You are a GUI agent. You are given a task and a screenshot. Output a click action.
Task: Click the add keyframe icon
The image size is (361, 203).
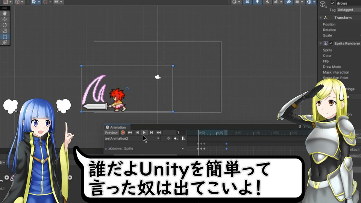coord(176,138)
